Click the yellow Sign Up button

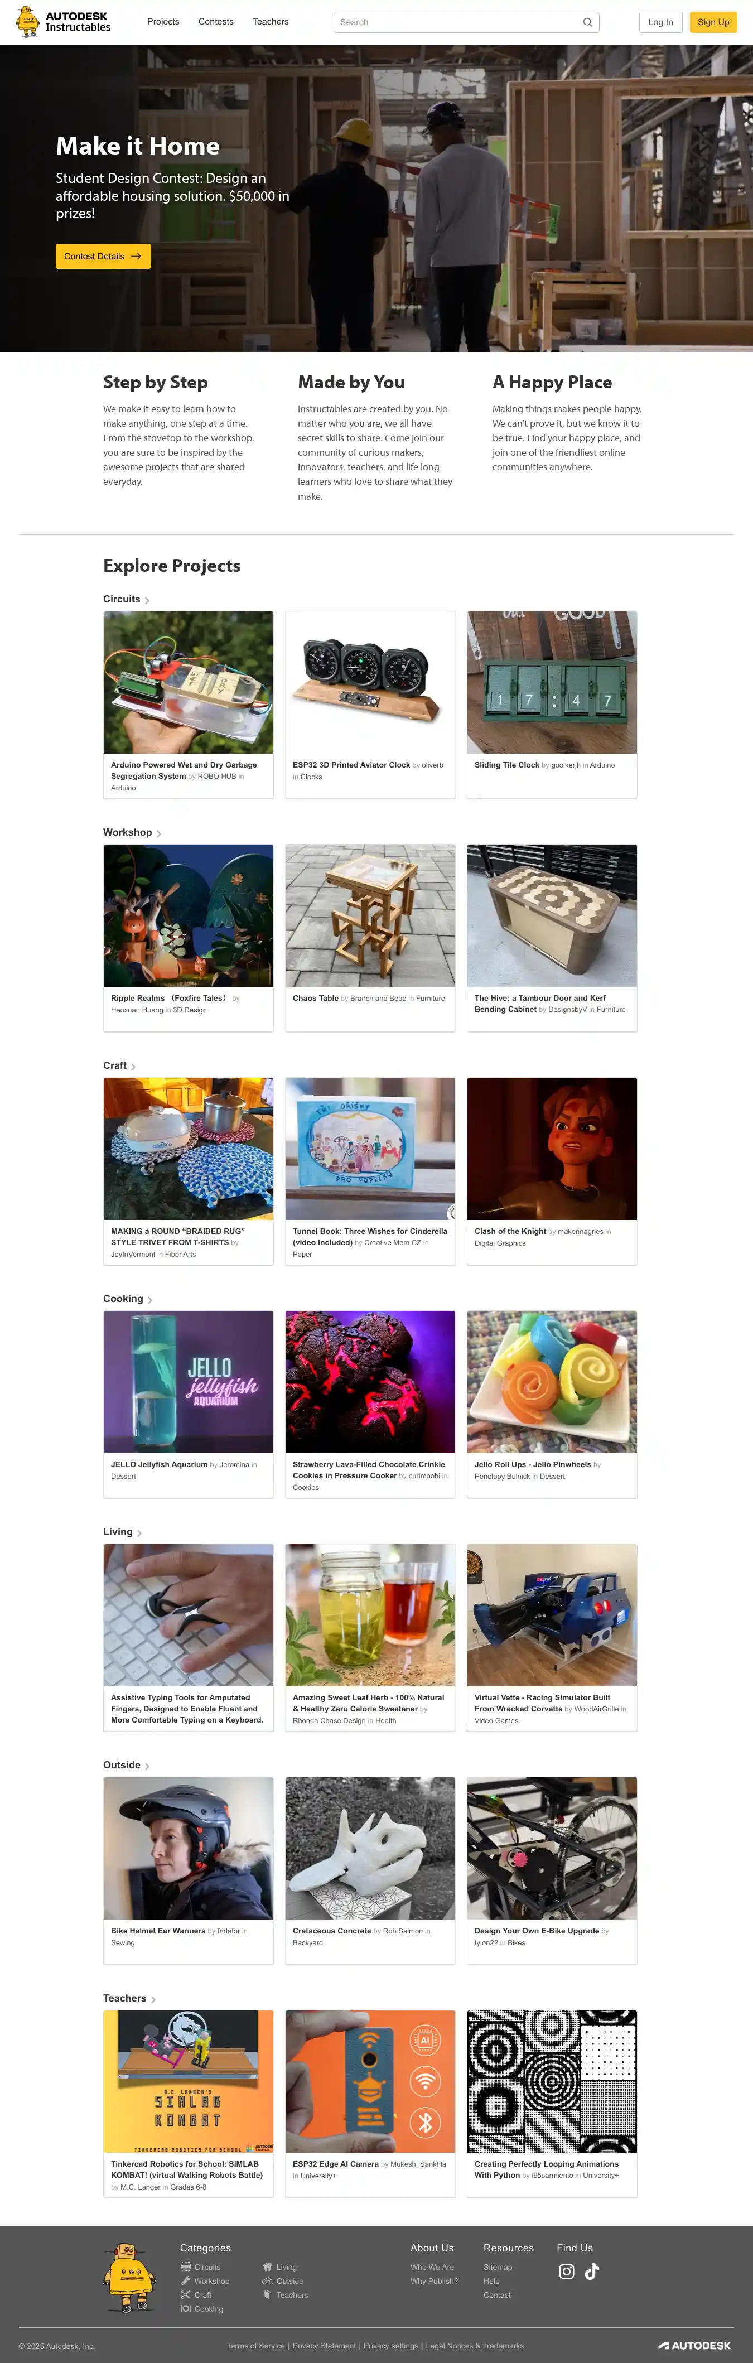tap(713, 22)
